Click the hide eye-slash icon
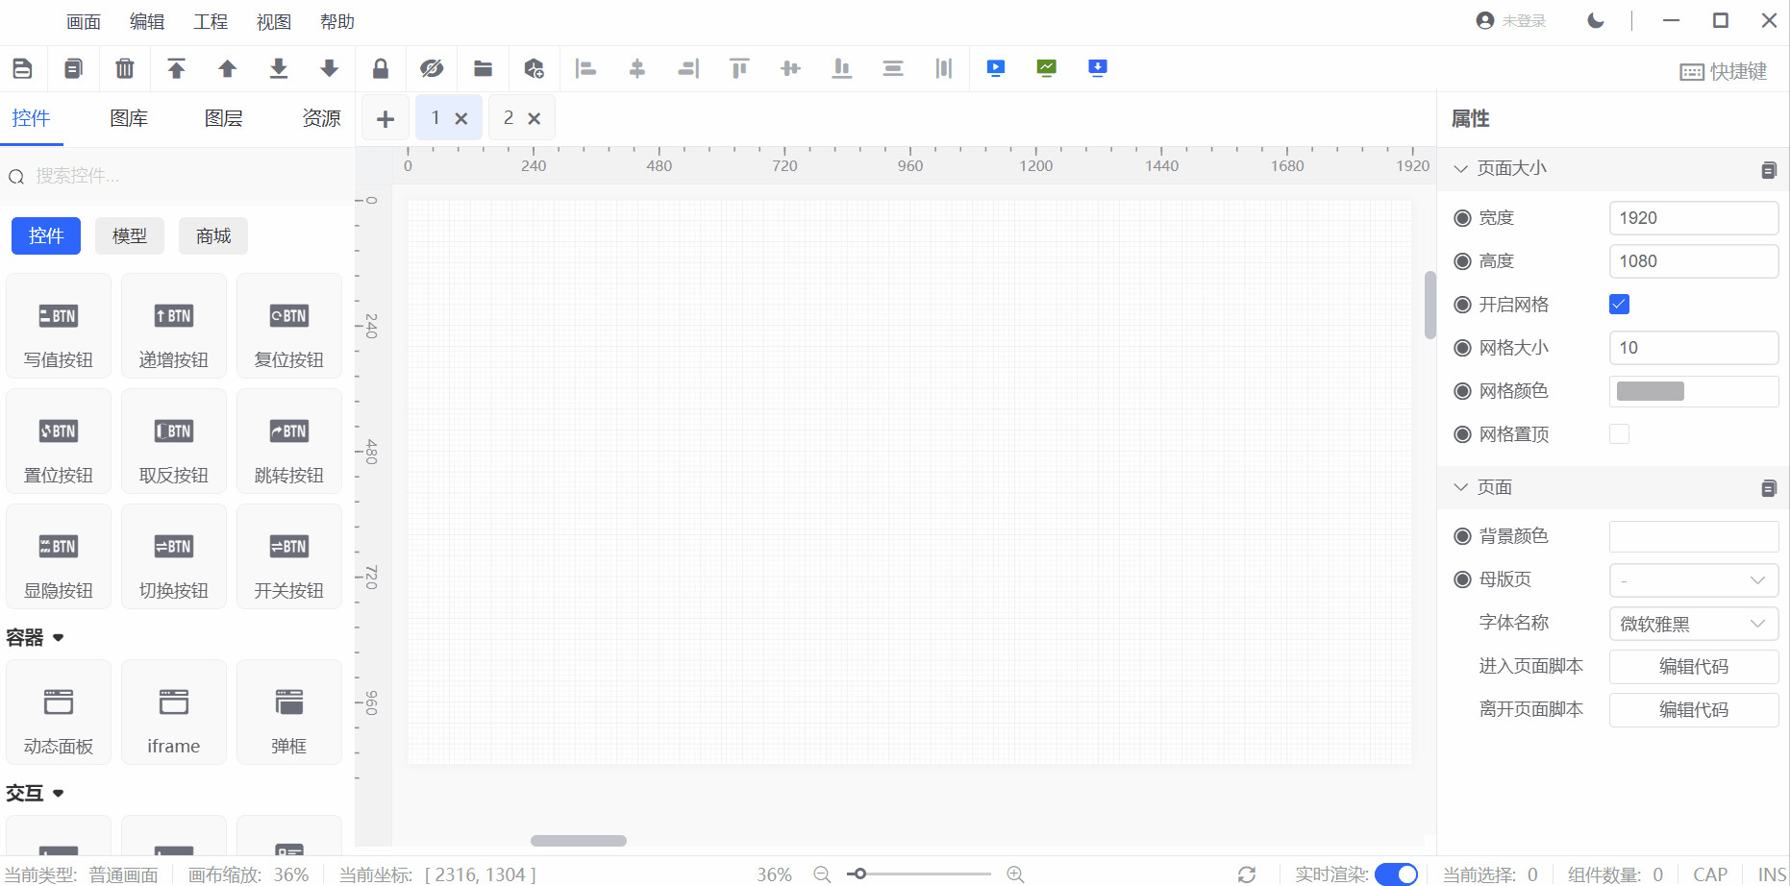Viewport: 1790px width, 886px height. coord(432,68)
